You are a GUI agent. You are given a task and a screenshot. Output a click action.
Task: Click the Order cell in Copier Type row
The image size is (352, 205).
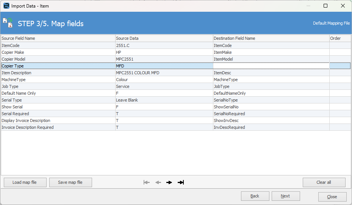(340, 66)
